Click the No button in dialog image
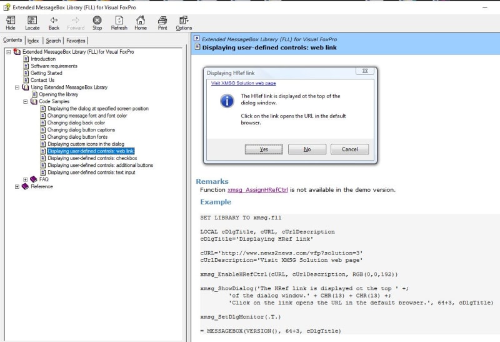The height and width of the screenshot is (342, 500). click(307, 149)
